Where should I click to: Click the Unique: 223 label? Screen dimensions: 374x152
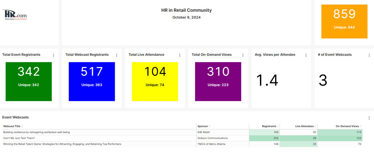218,85
